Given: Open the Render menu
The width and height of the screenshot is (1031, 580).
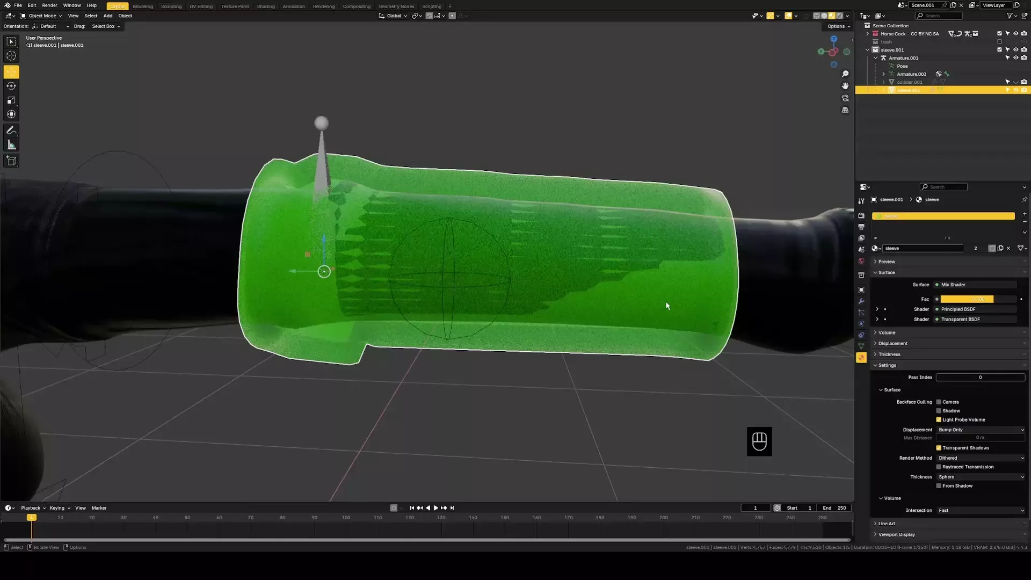Looking at the screenshot, I should tap(49, 5).
